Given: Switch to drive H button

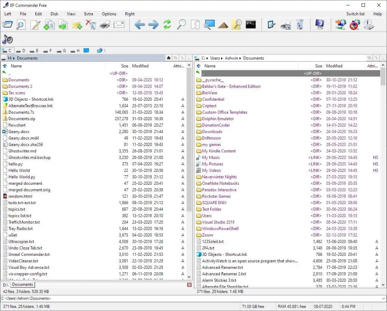Looking at the screenshot, I should point(75,50).
